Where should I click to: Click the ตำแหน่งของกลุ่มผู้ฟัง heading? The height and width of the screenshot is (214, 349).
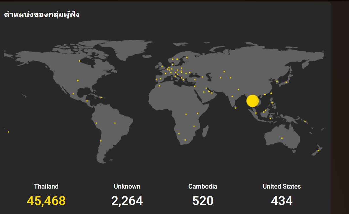pos(42,14)
